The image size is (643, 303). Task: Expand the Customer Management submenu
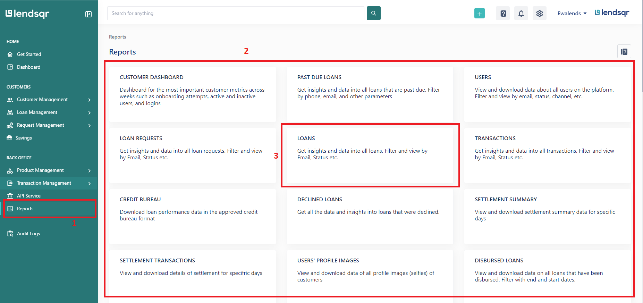point(90,100)
